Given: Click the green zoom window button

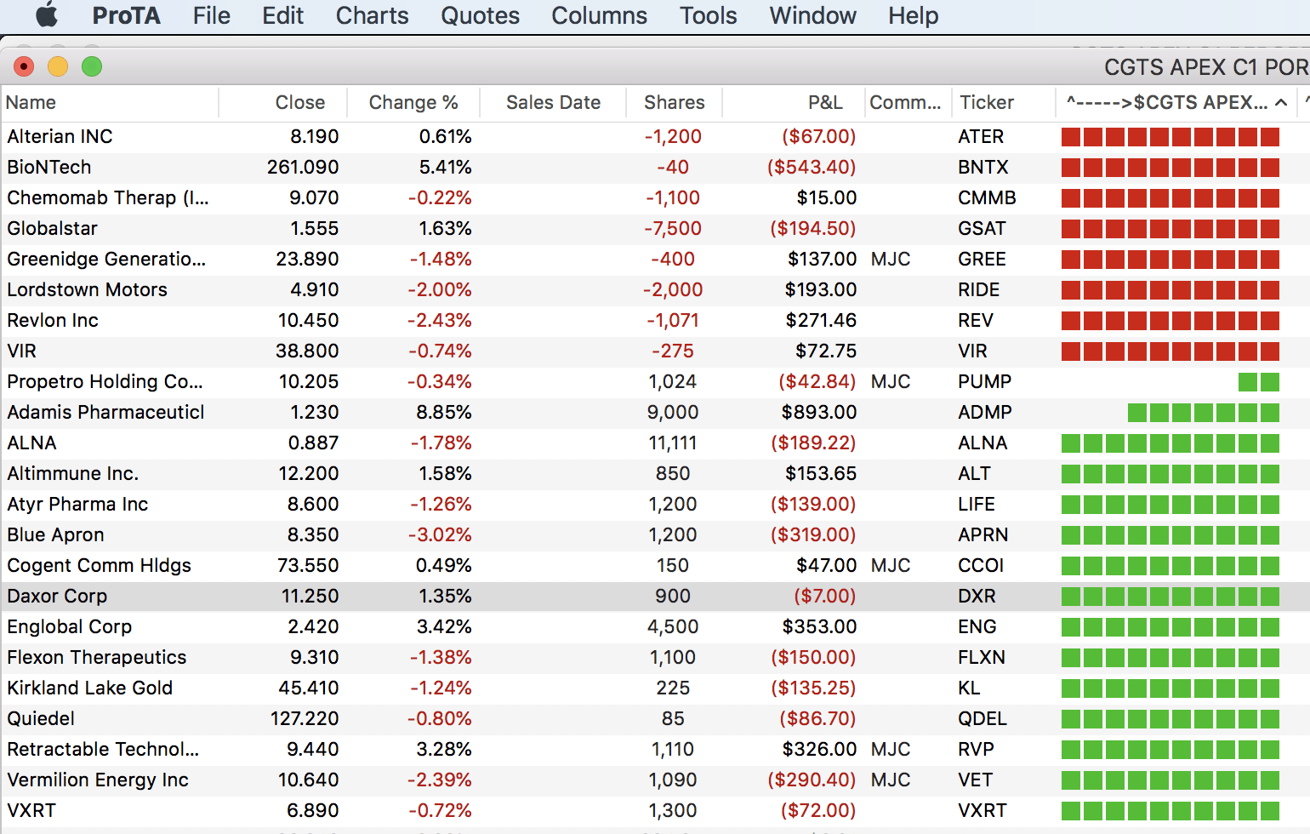Looking at the screenshot, I should pyautogui.click(x=92, y=66).
